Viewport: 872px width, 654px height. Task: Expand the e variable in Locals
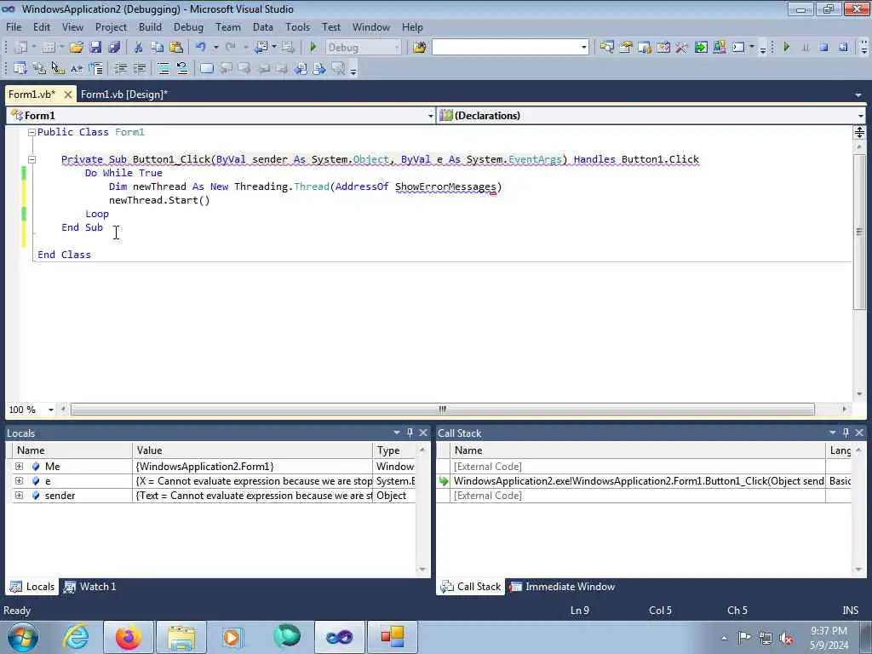[19, 480]
